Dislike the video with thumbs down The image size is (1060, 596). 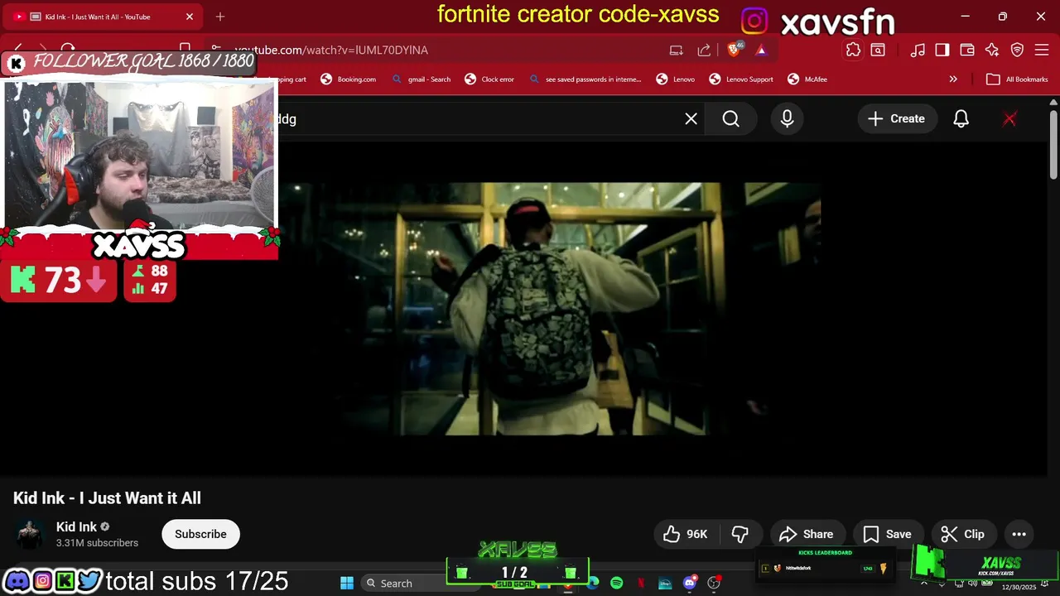[x=740, y=534]
